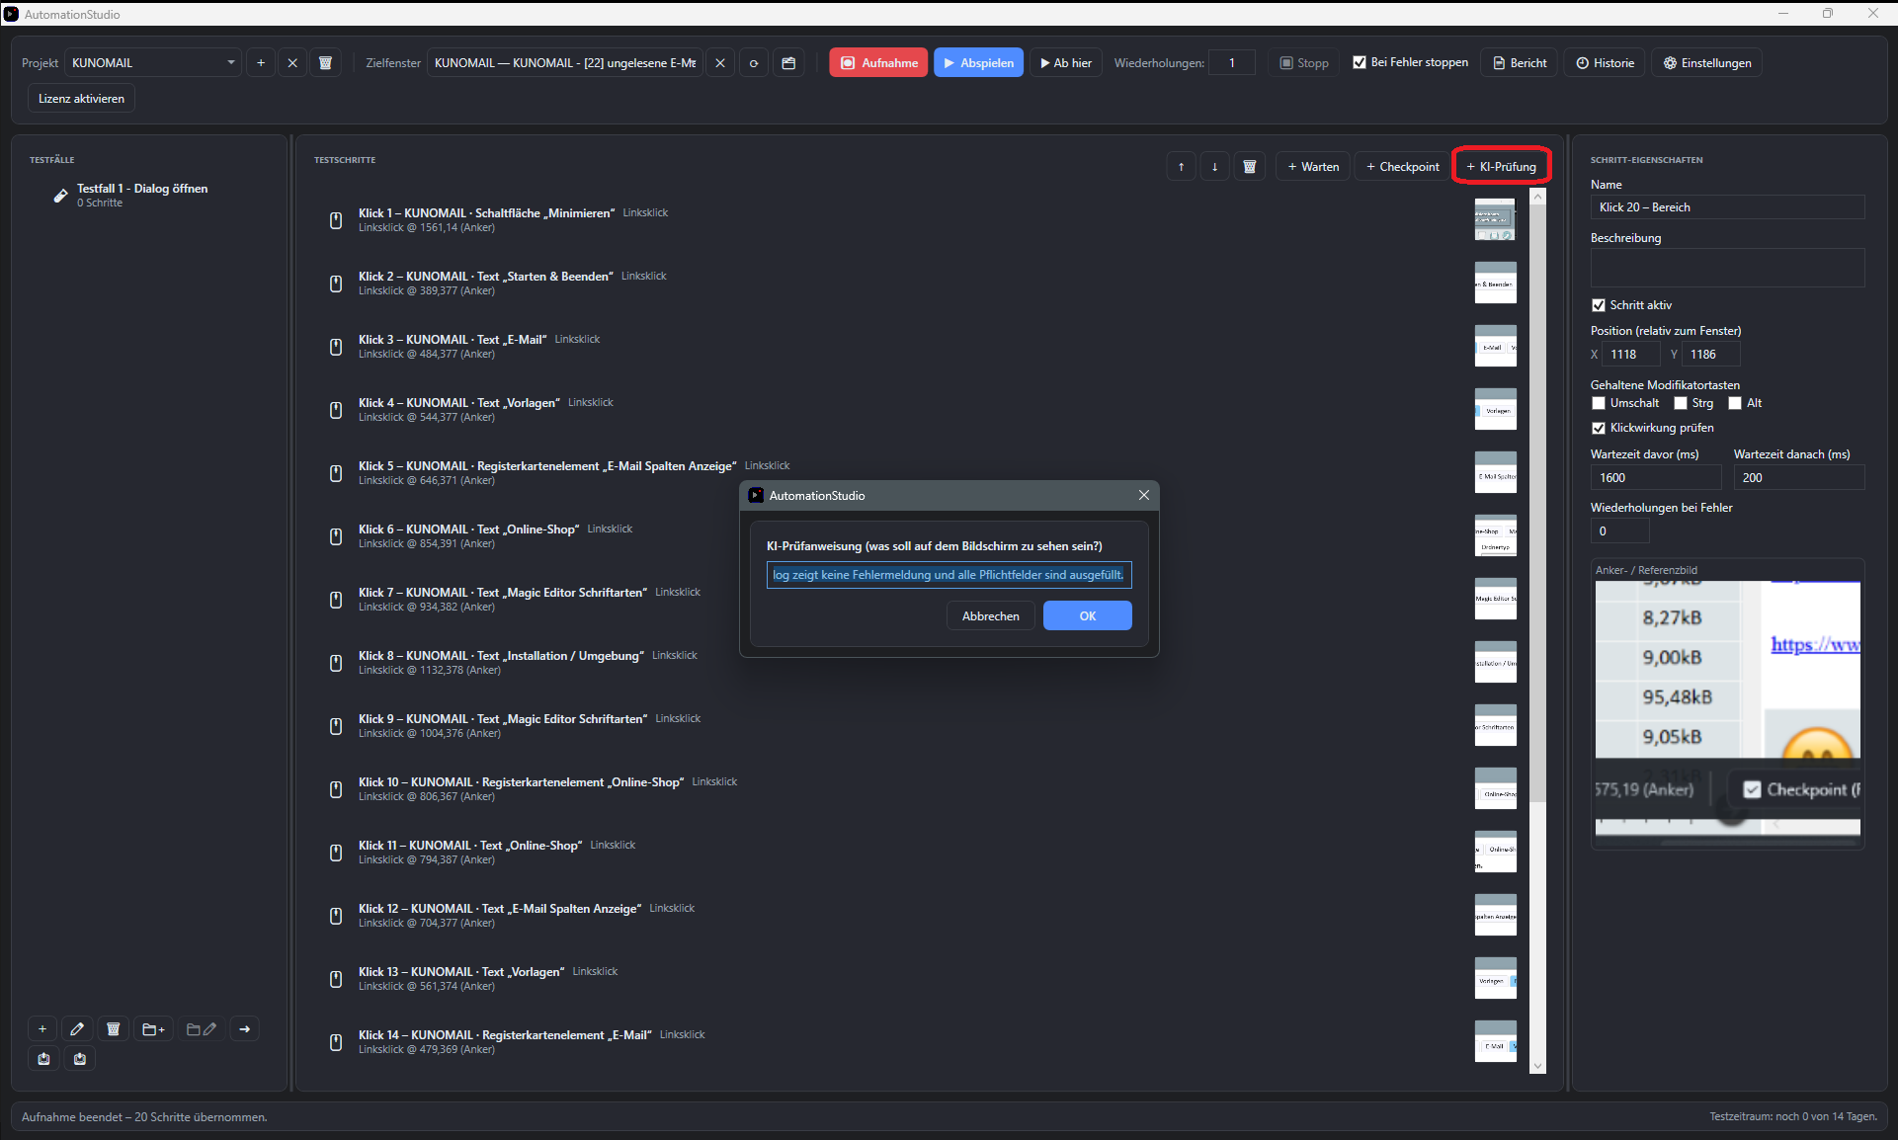Enable the Alt modifier checkbox

click(1735, 403)
